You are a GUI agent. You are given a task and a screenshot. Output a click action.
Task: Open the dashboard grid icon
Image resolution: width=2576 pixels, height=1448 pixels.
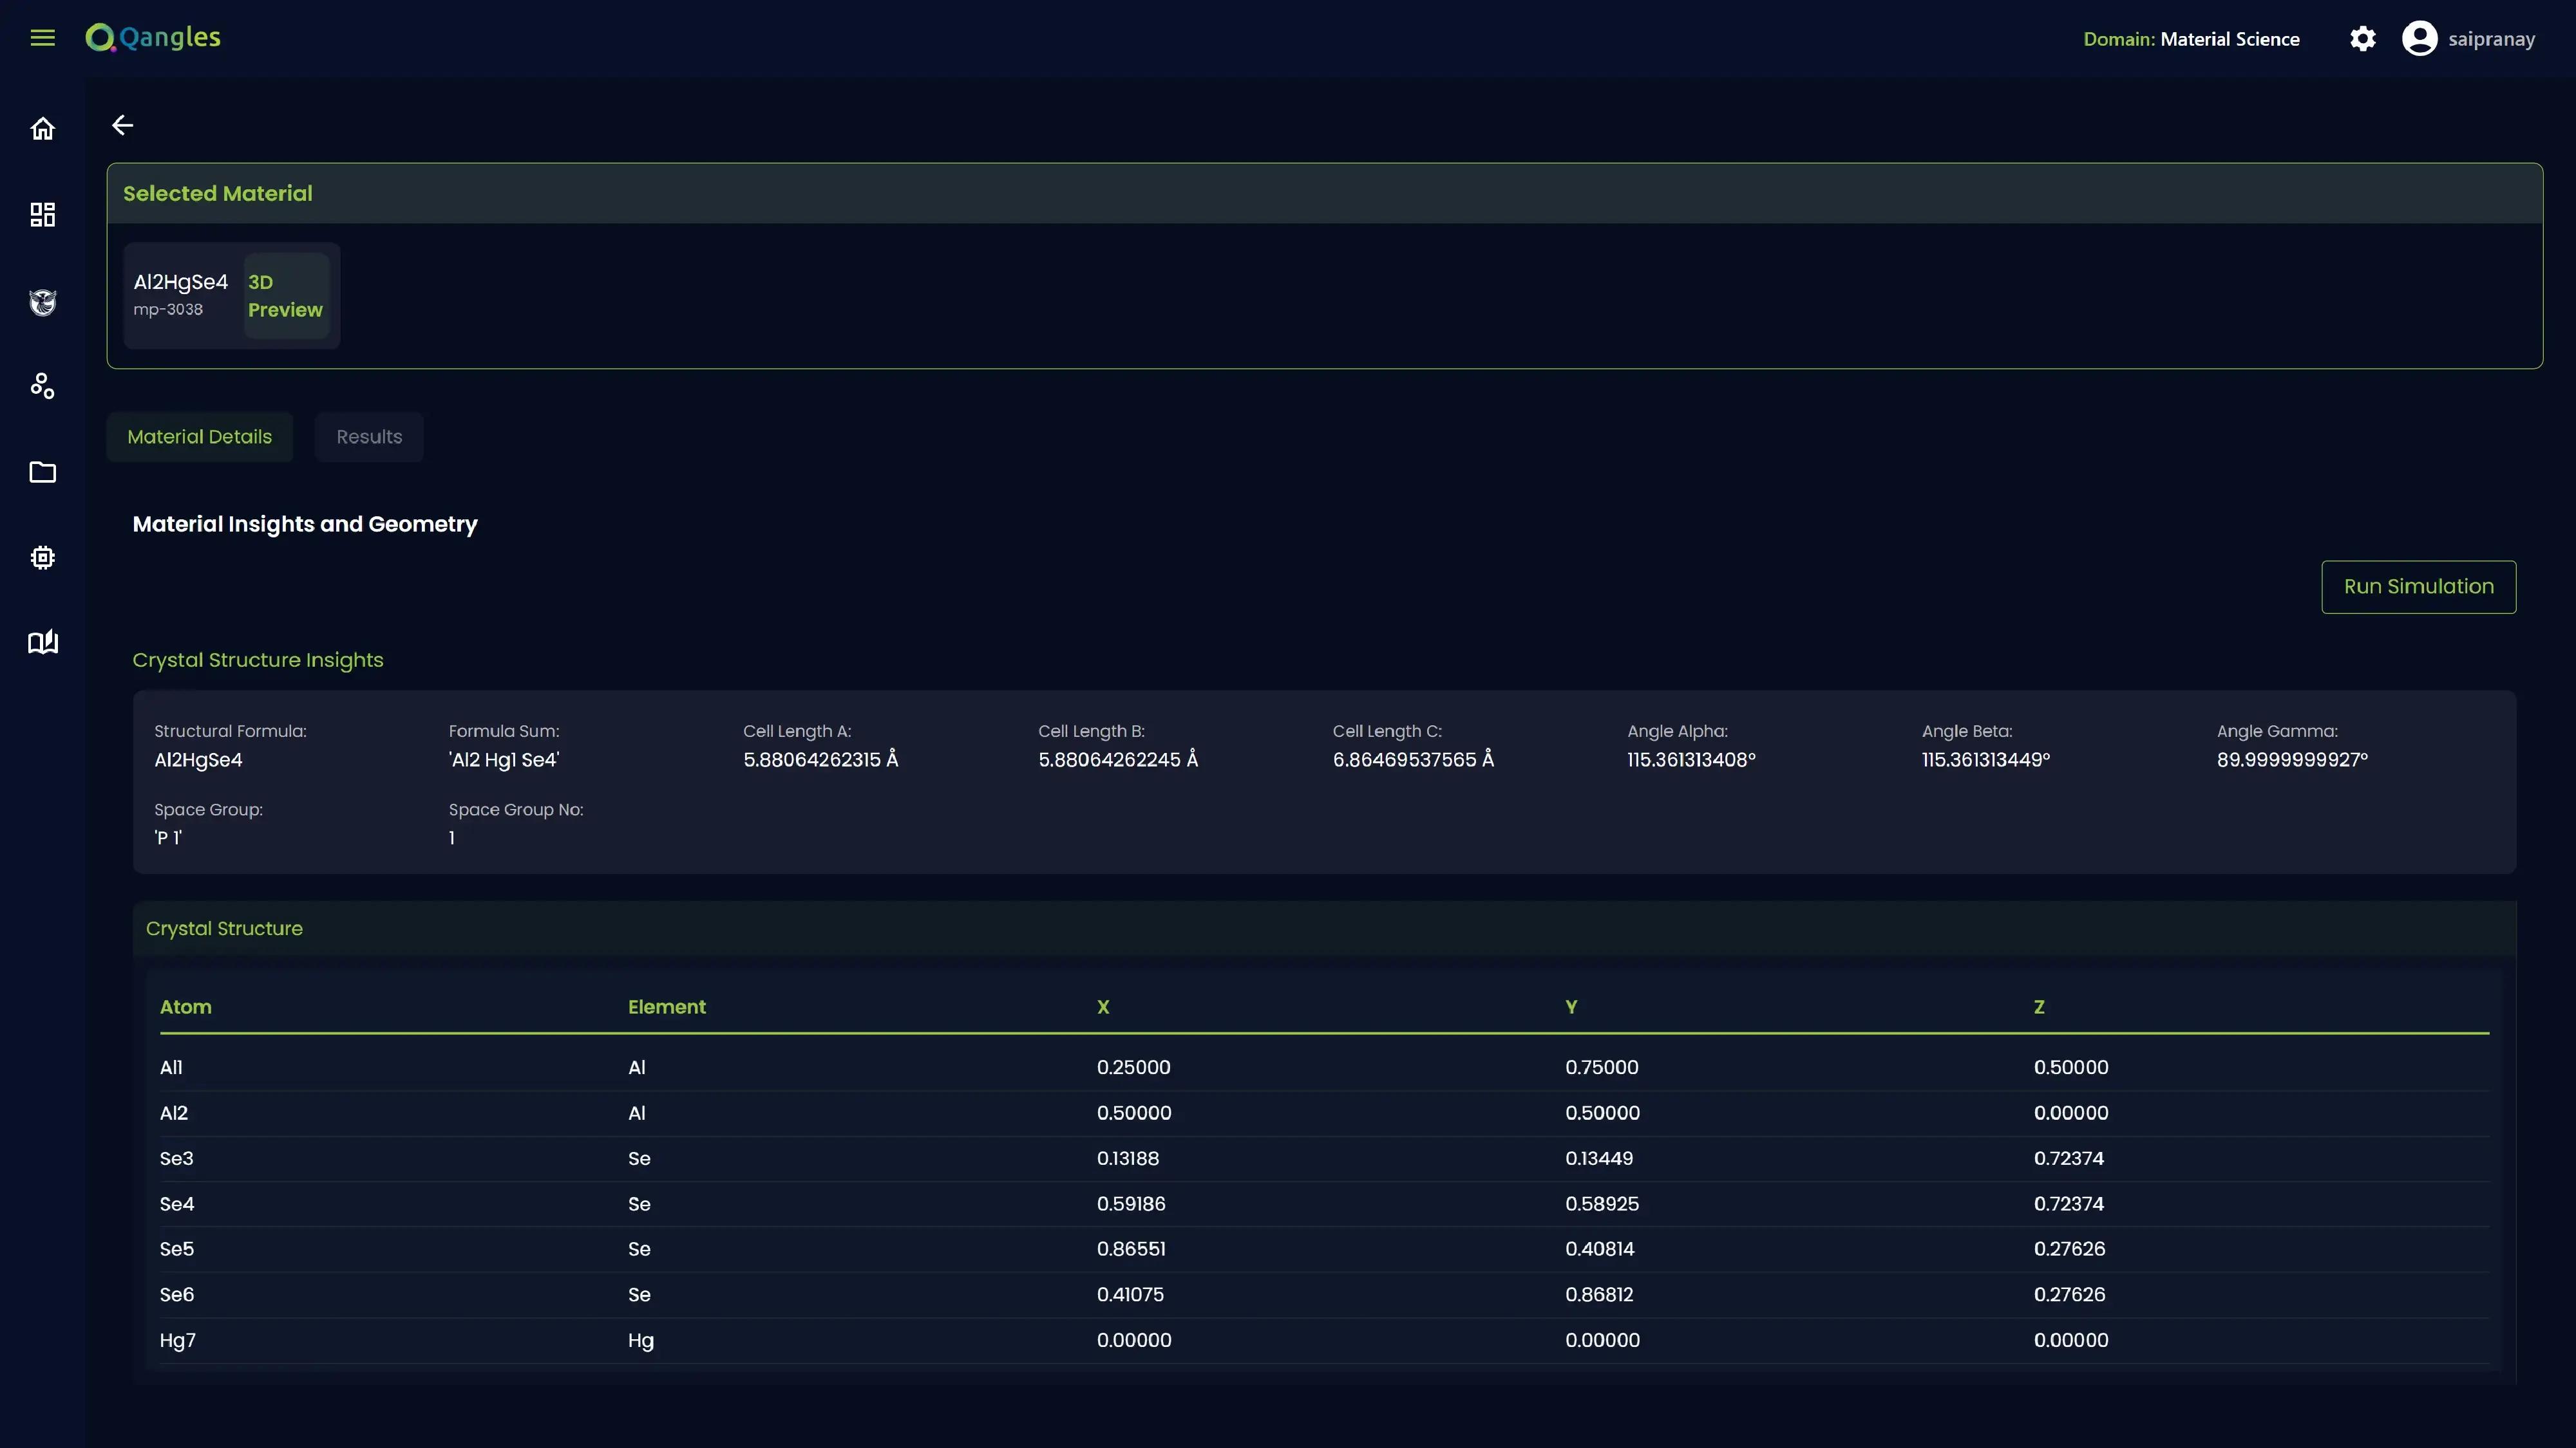[x=42, y=215]
